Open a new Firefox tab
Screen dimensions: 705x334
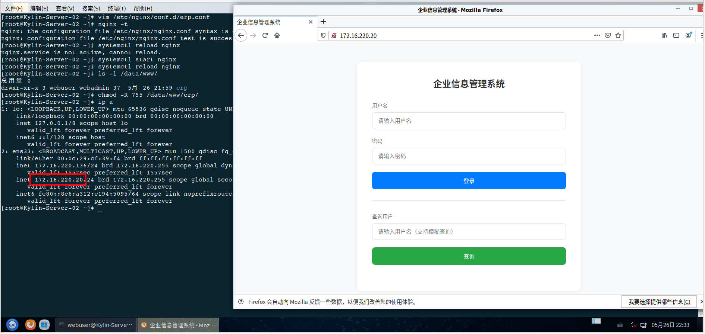[323, 22]
